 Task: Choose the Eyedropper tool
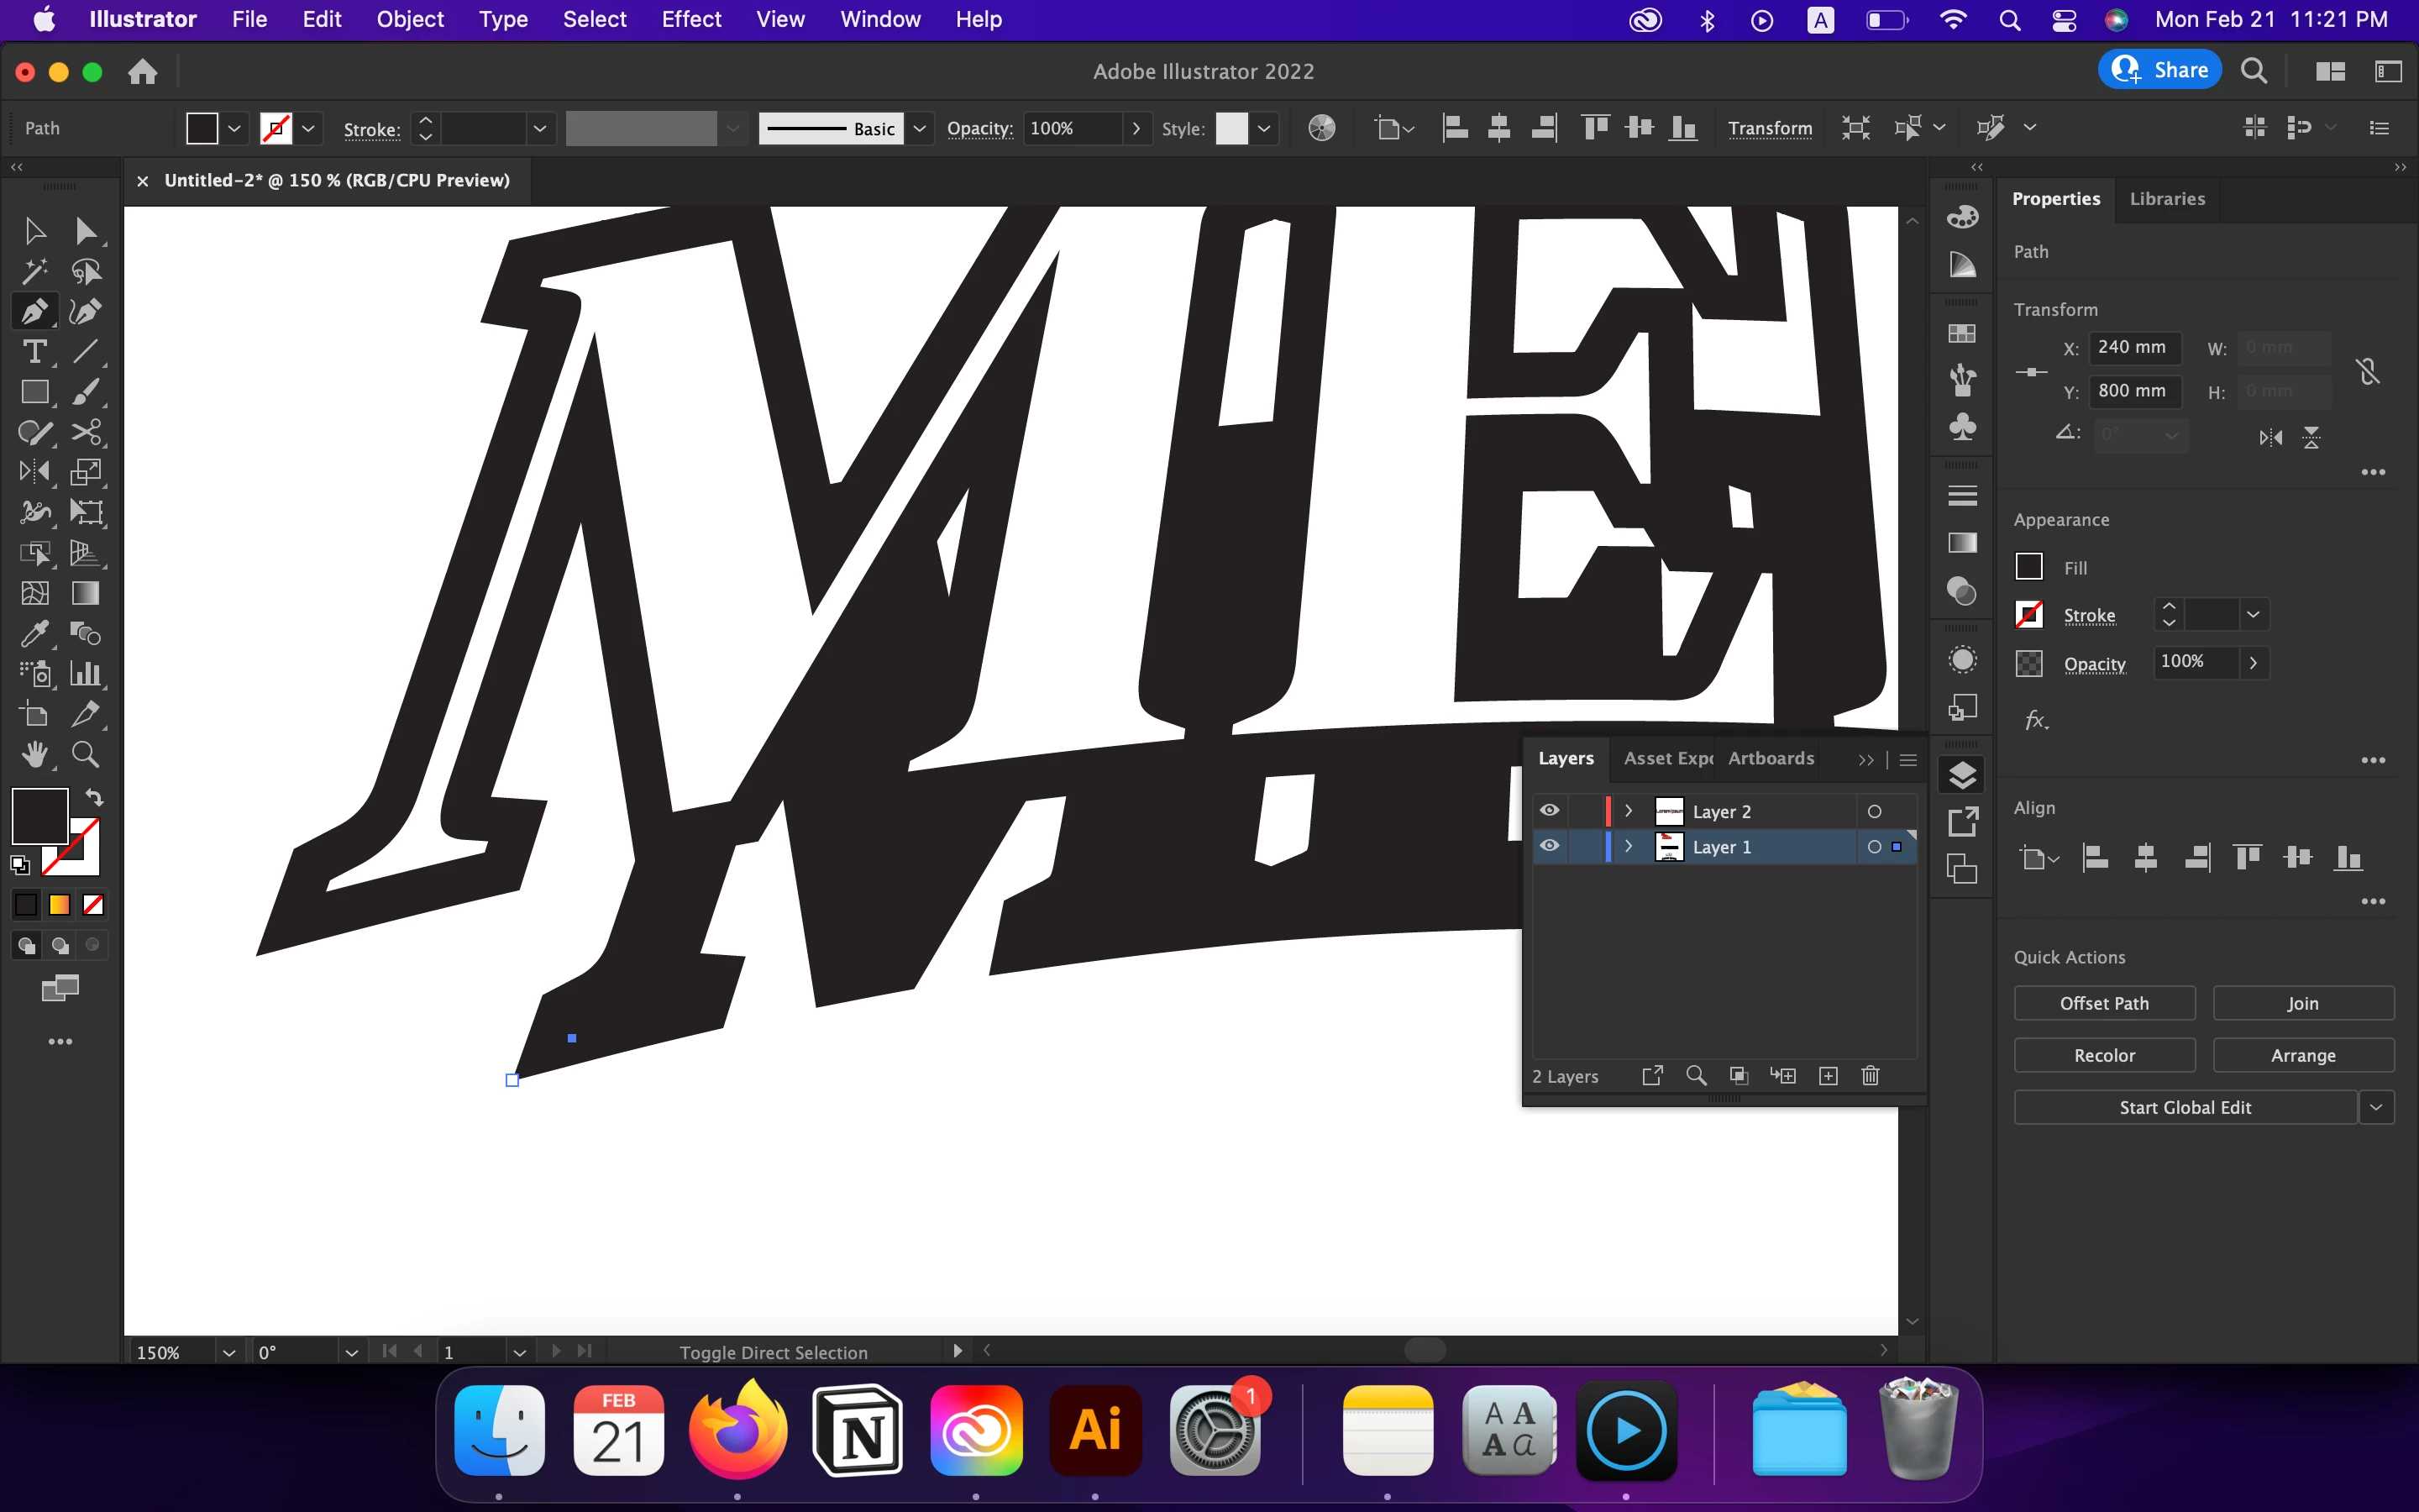(34, 634)
